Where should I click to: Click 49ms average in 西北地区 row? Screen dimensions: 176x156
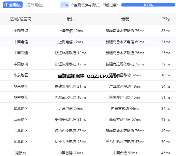166,131
